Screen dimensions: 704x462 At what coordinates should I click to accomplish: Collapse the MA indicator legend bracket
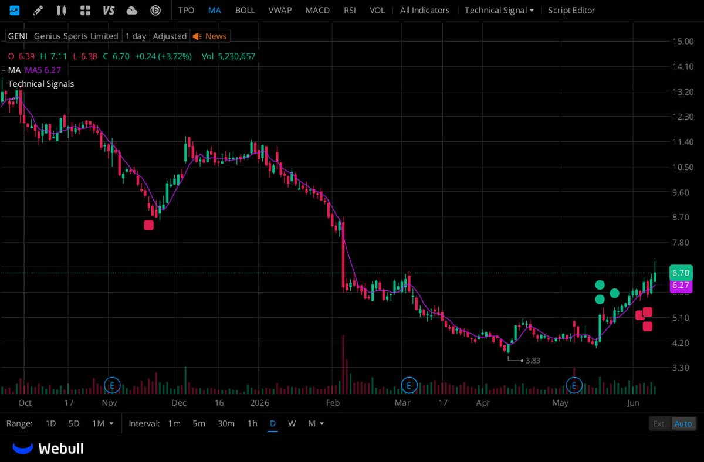coord(4,73)
